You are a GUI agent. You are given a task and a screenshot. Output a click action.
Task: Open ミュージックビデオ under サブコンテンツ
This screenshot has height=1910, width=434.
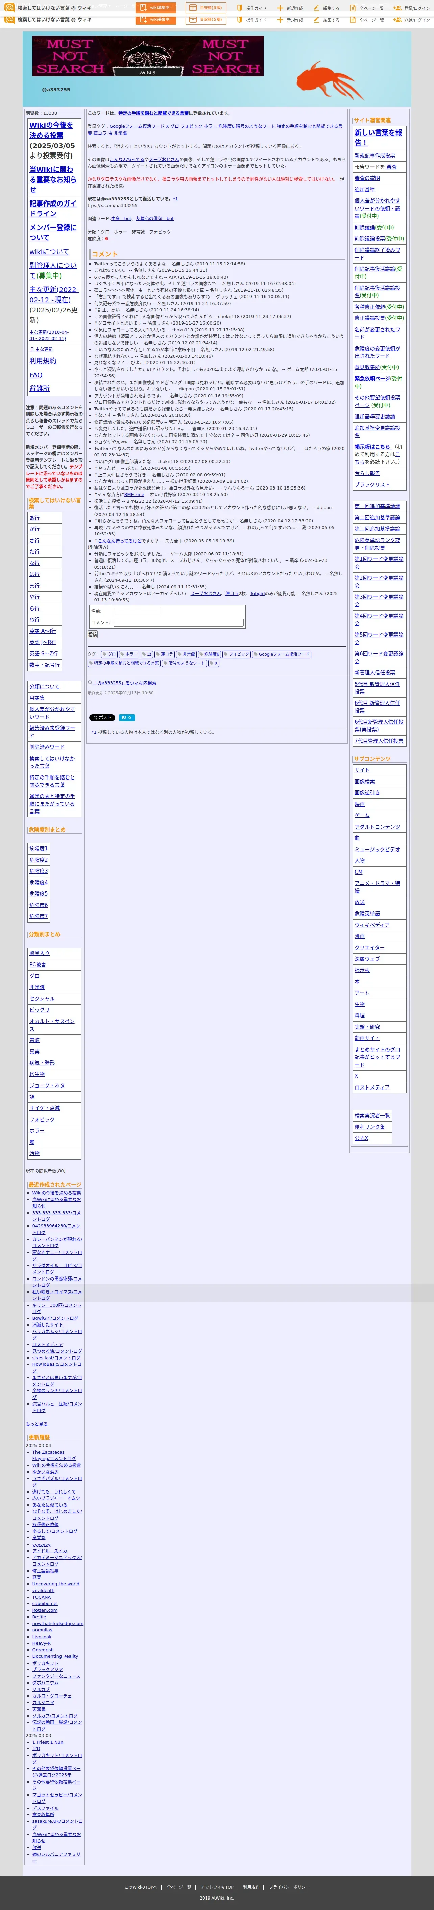[x=377, y=850]
